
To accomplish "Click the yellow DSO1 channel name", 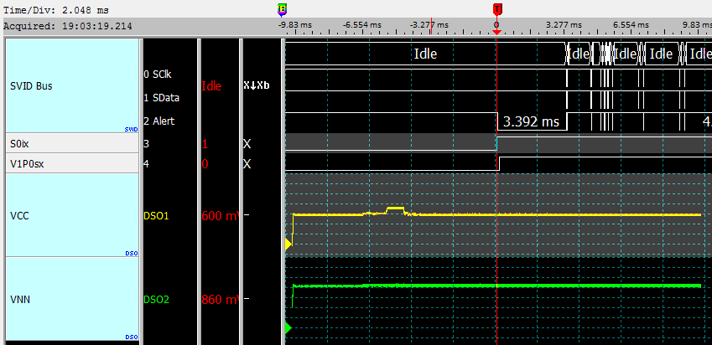I will point(156,216).
